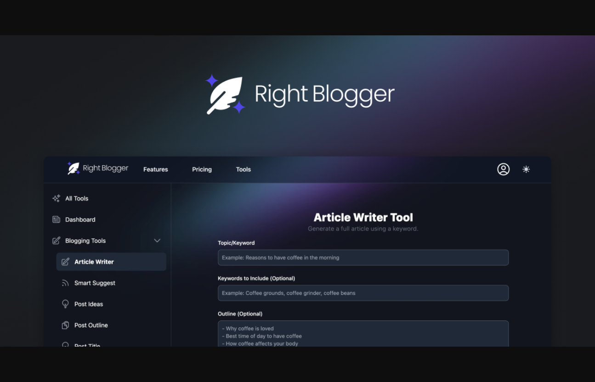Click the All Tools sparkle icon

coord(56,198)
